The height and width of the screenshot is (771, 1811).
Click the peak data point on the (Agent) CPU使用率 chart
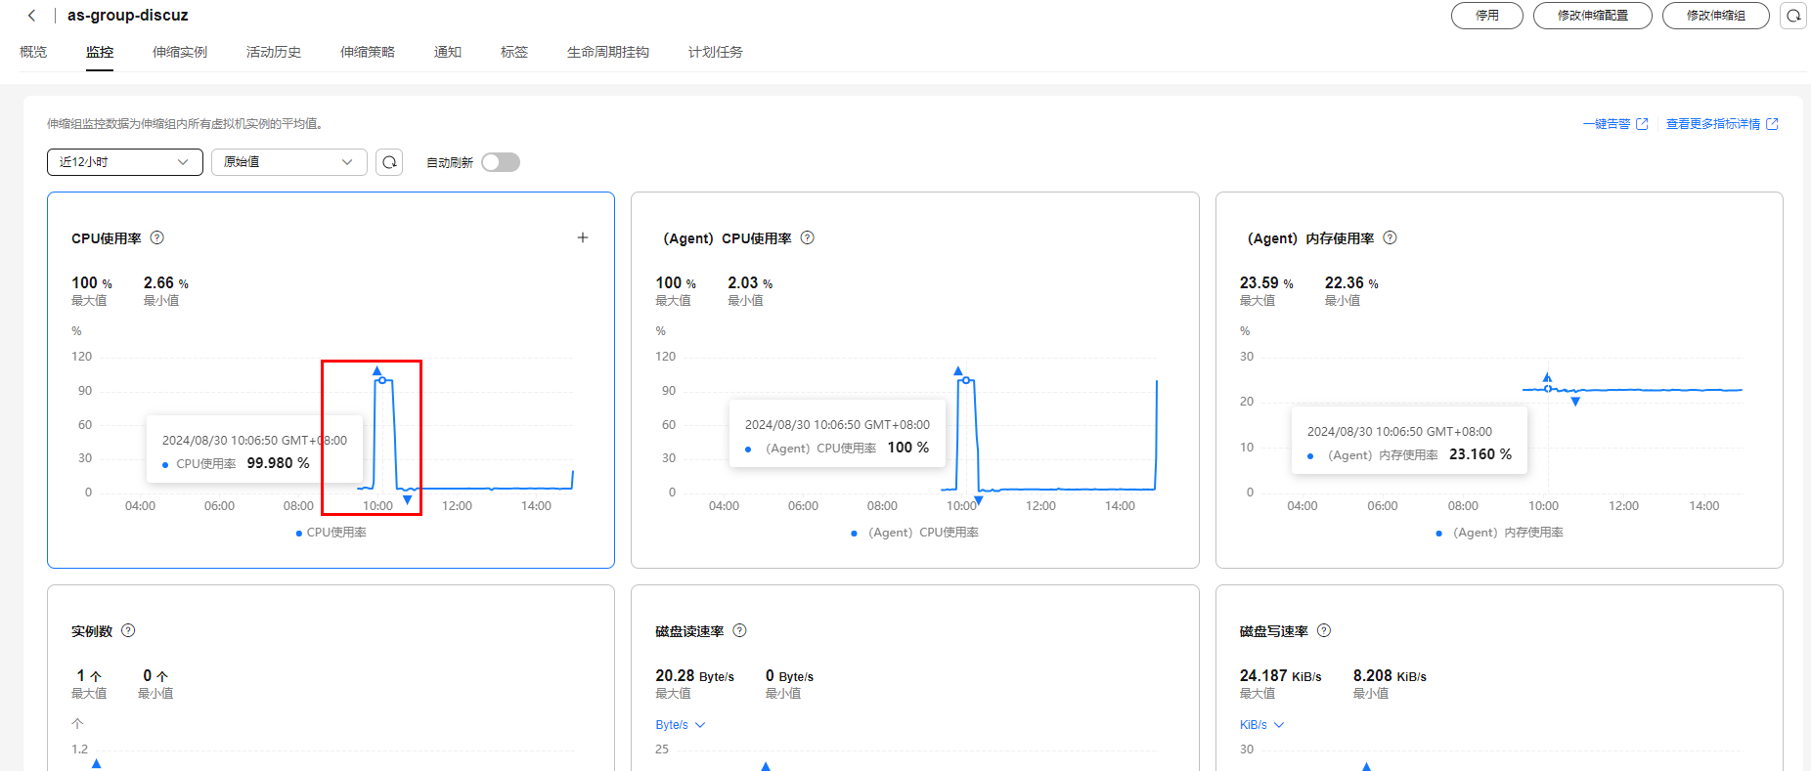click(x=966, y=380)
